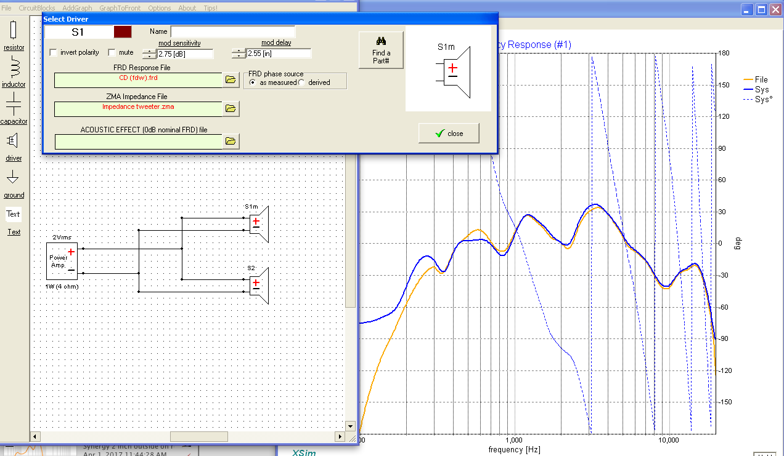Click the S1m driver symbol in schematic

coord(259,224)
